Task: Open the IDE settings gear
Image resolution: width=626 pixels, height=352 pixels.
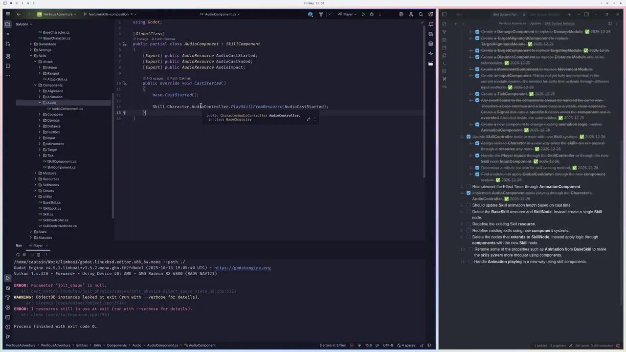Action: (430, 14)
